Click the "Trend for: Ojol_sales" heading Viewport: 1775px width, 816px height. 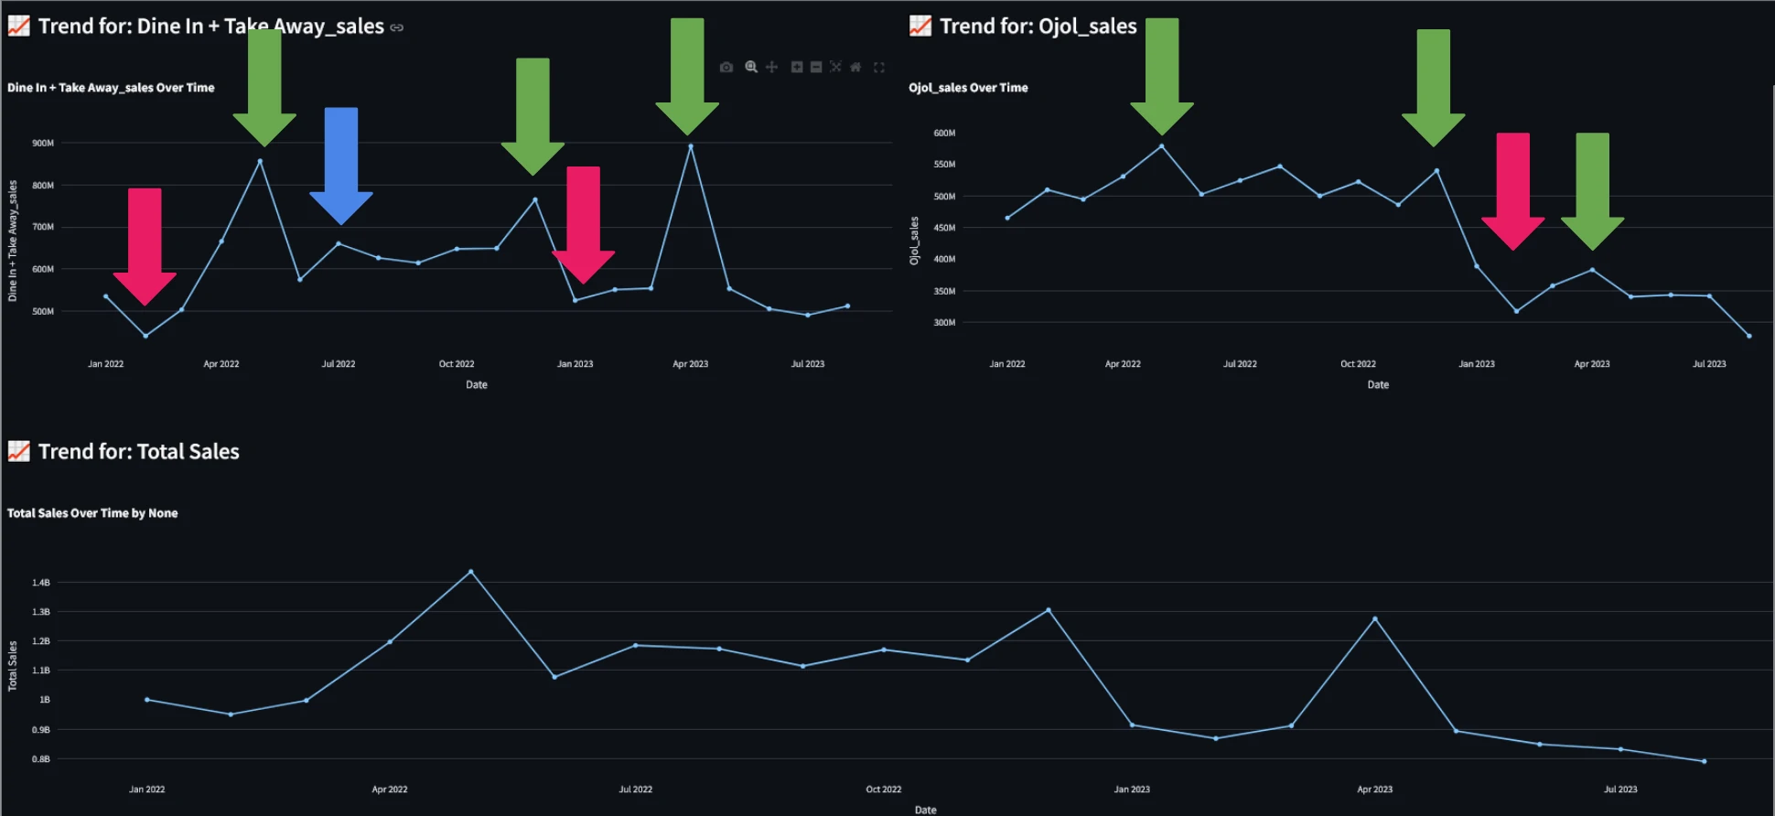click(x=1038, y=27)
